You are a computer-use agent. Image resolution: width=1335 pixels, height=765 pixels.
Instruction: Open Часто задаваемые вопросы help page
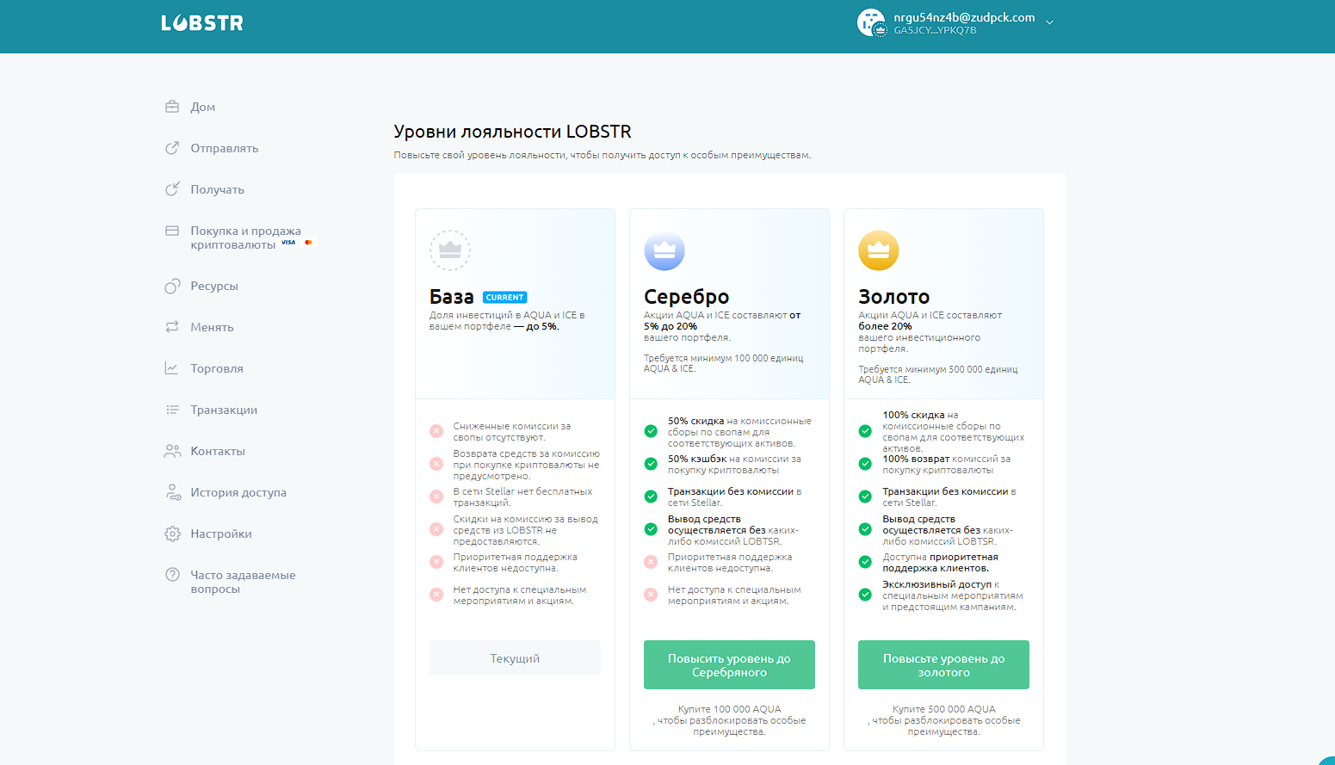pyautogui.click(x=242, y=582)
